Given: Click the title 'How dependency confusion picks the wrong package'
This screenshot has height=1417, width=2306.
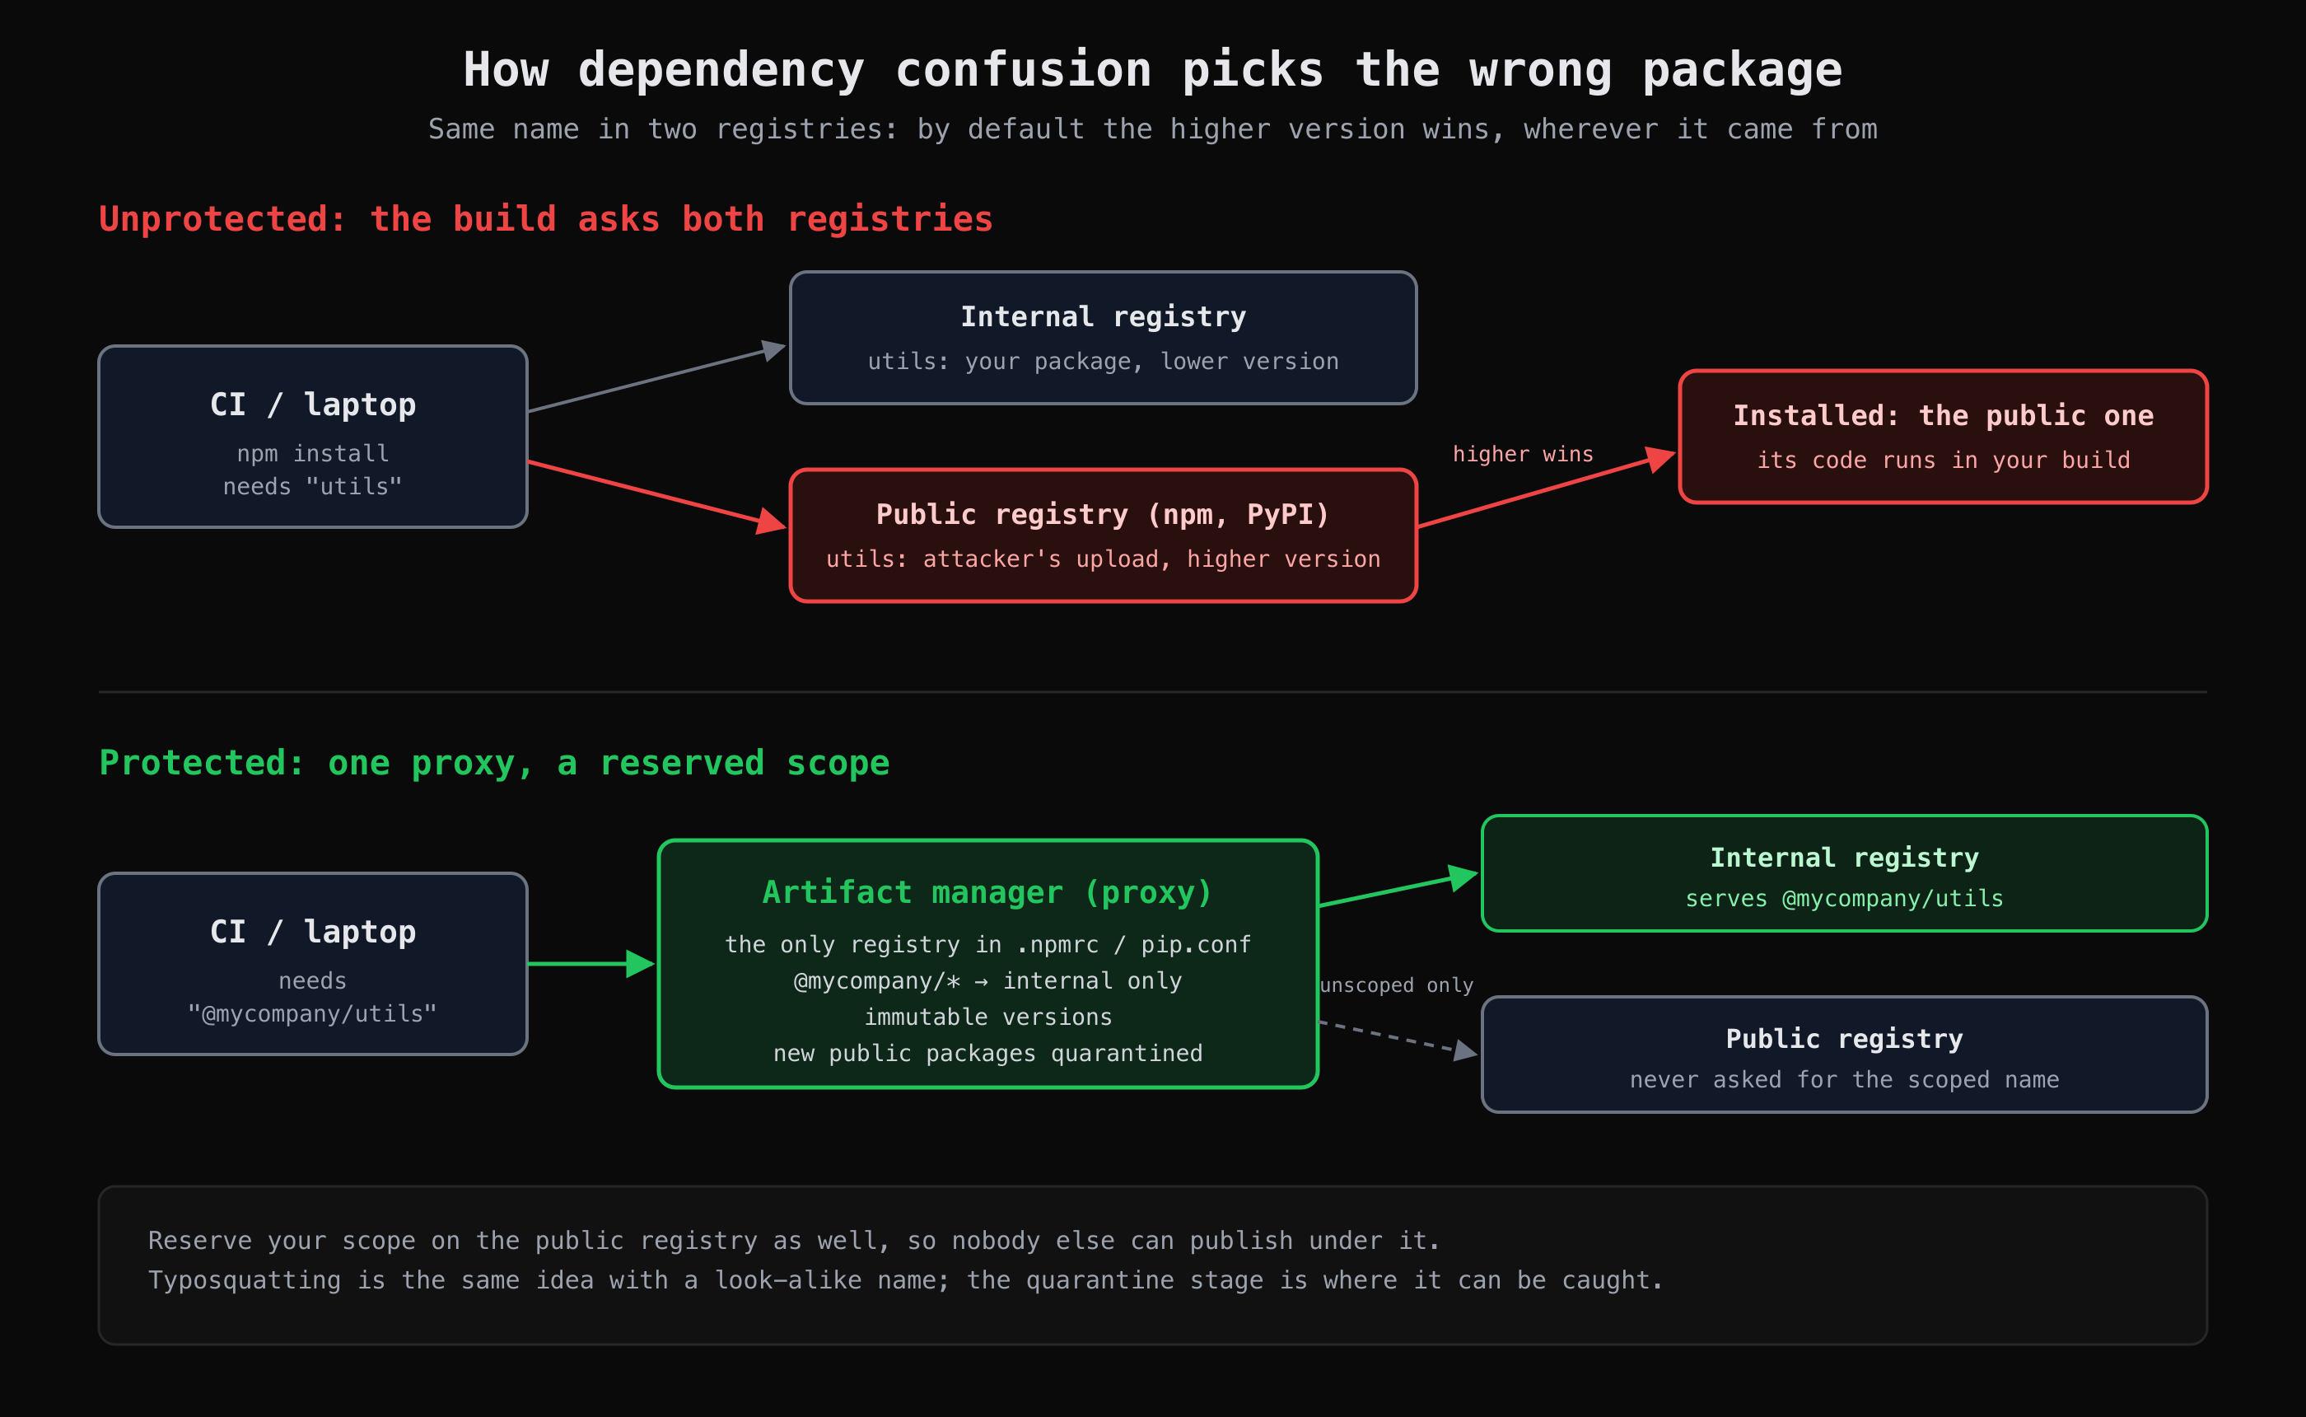Looking at the screenshot, I should (1153, 70).
